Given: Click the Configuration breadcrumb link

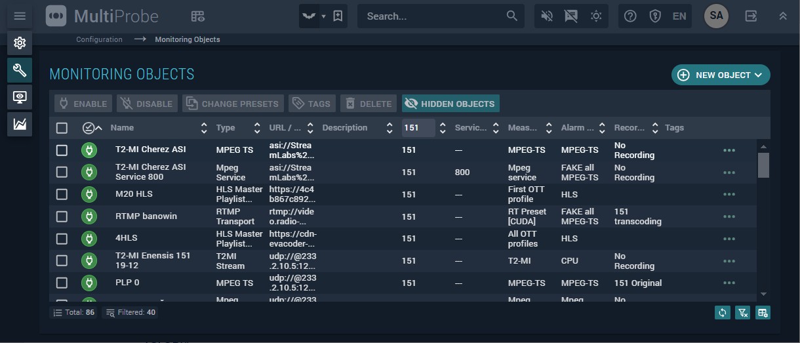Looking at the screenshot, I should click(99, 39).
